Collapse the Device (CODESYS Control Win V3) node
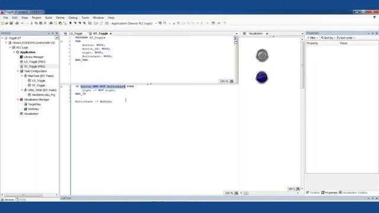379x213 pixels. click(6, 43)
